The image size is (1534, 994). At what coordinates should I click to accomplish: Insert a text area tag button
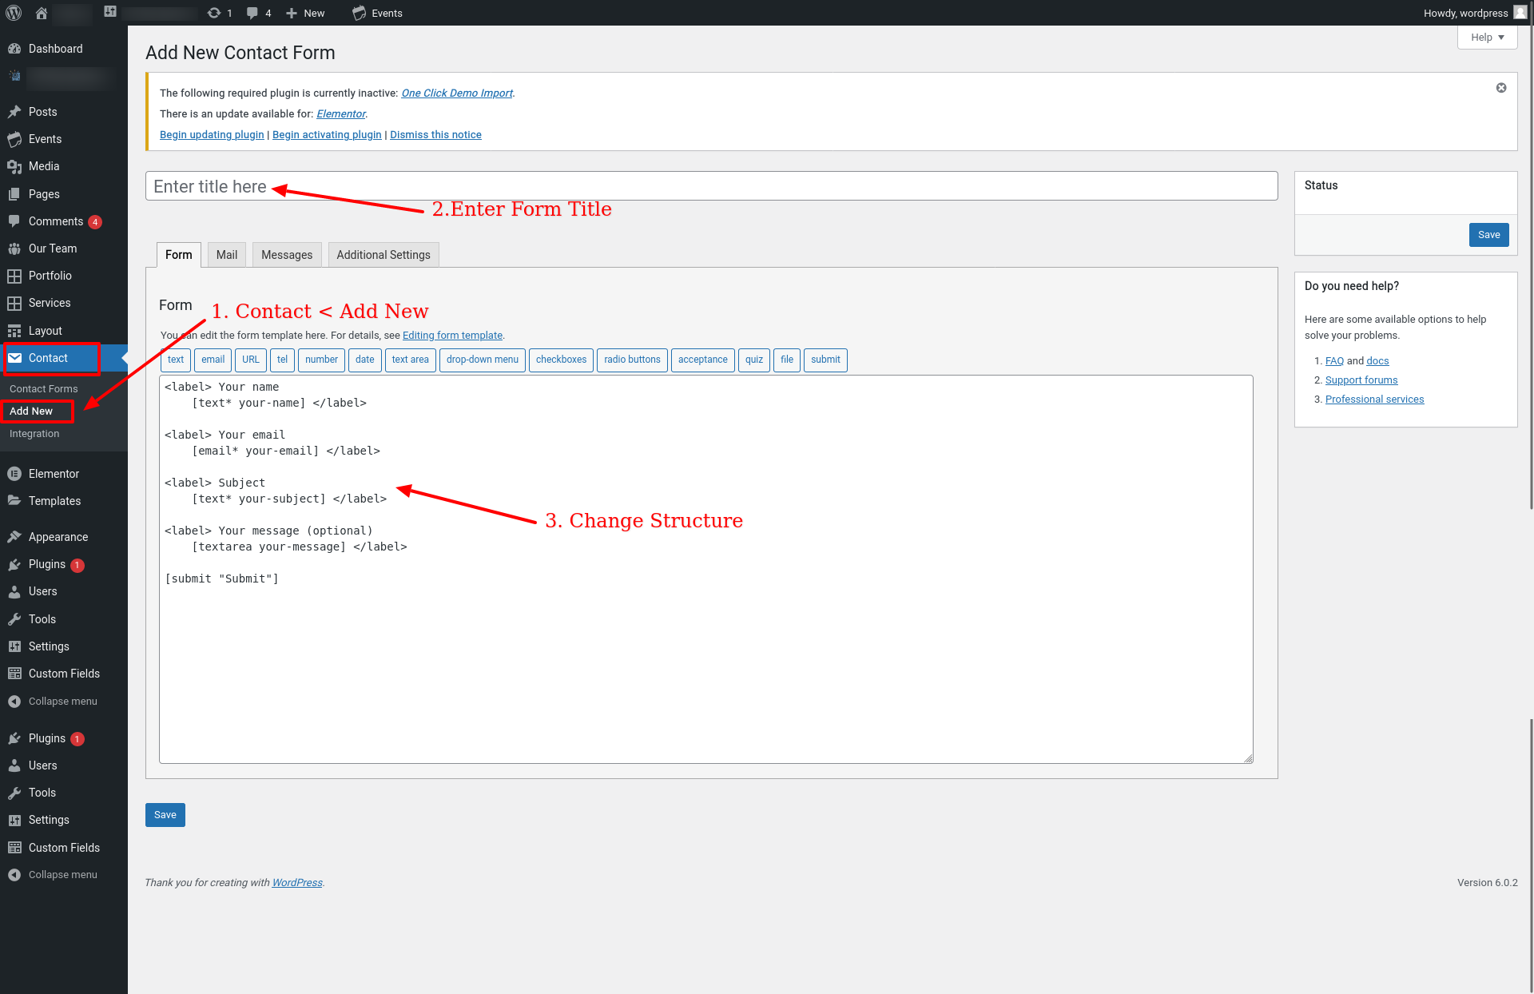point(411,360)
